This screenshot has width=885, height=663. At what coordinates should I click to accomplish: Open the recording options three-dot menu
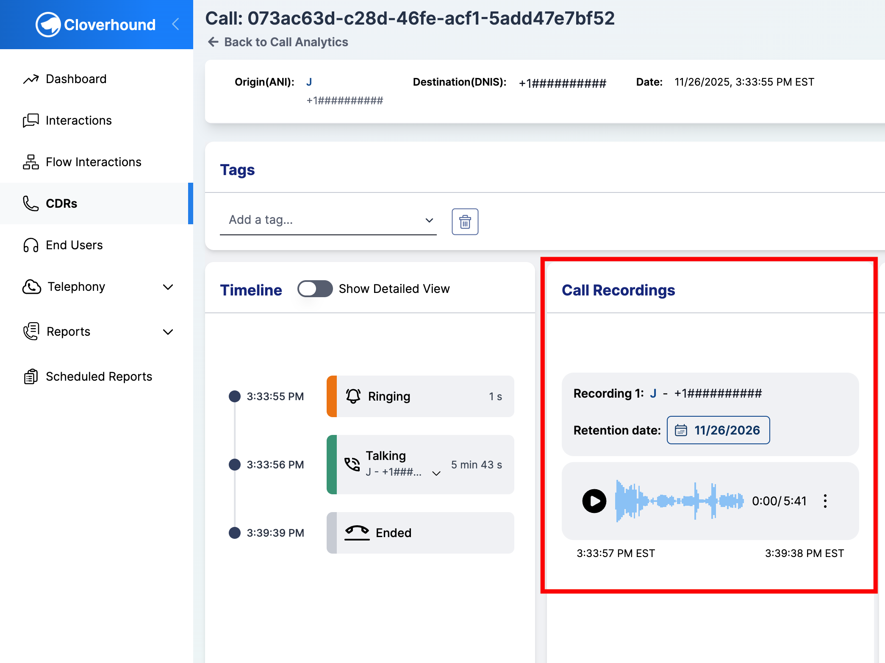(825, 501)
